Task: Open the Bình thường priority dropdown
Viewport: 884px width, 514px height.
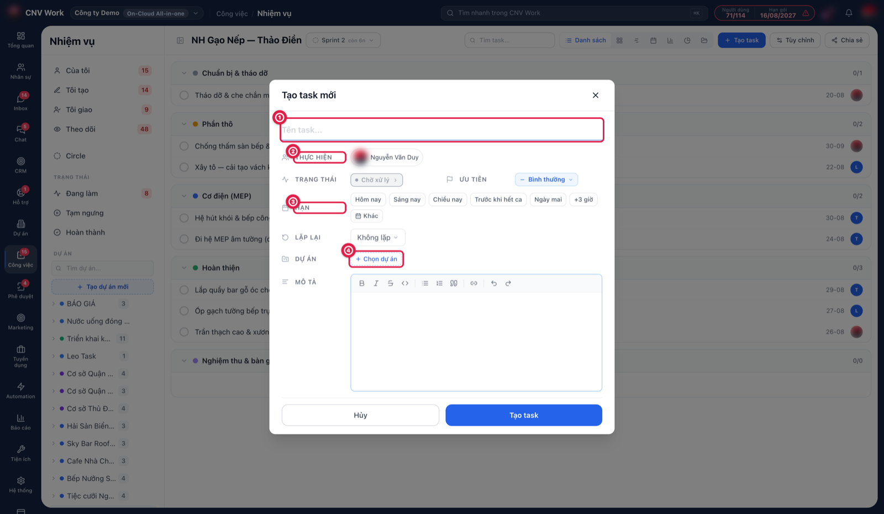Action: (546, 180)
